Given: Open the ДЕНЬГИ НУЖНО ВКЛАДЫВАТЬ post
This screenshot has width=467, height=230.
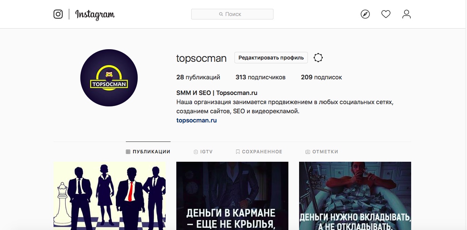Looking at the screenshot, I should (x=355, y=196).
